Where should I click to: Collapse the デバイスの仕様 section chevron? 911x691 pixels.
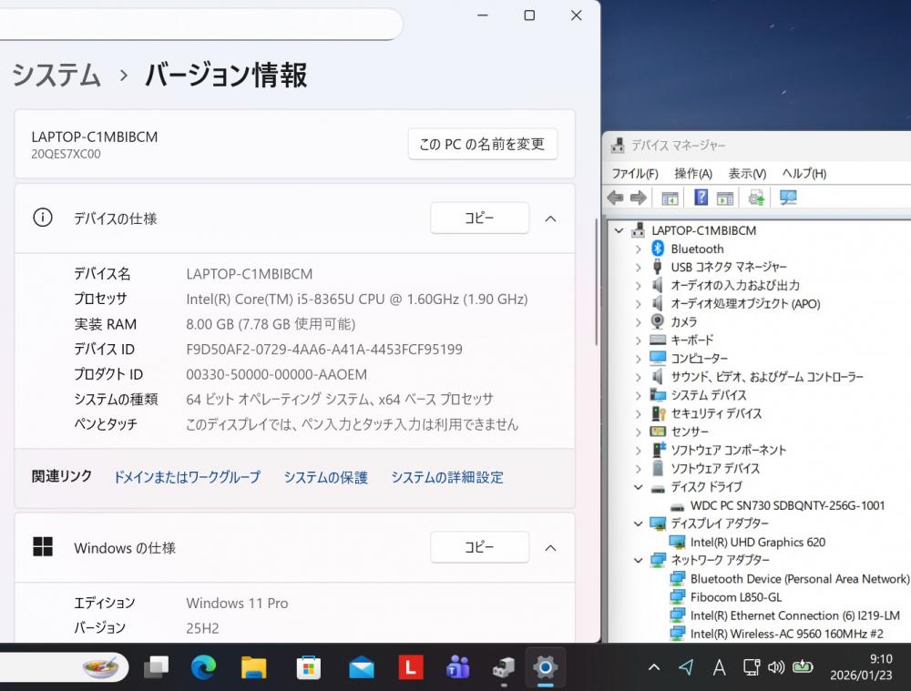coord(550,218)
